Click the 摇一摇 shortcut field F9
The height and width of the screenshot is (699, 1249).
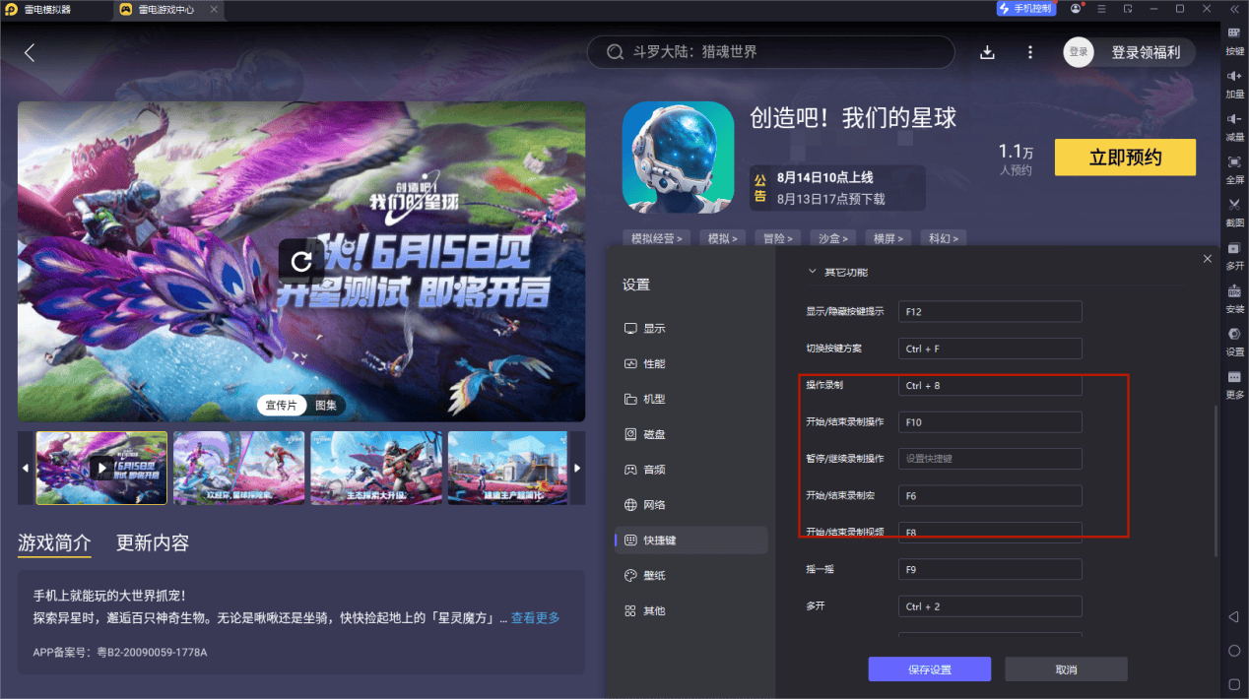pos(990,569)
